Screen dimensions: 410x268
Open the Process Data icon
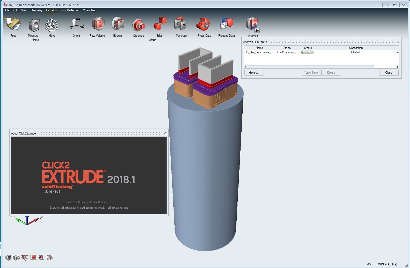click(227, 24)
